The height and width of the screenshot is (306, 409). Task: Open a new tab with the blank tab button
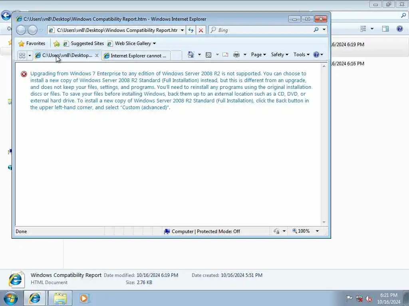176,55
